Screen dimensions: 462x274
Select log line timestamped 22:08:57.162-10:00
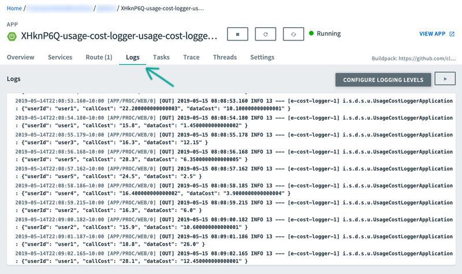(x=234, y=169)
